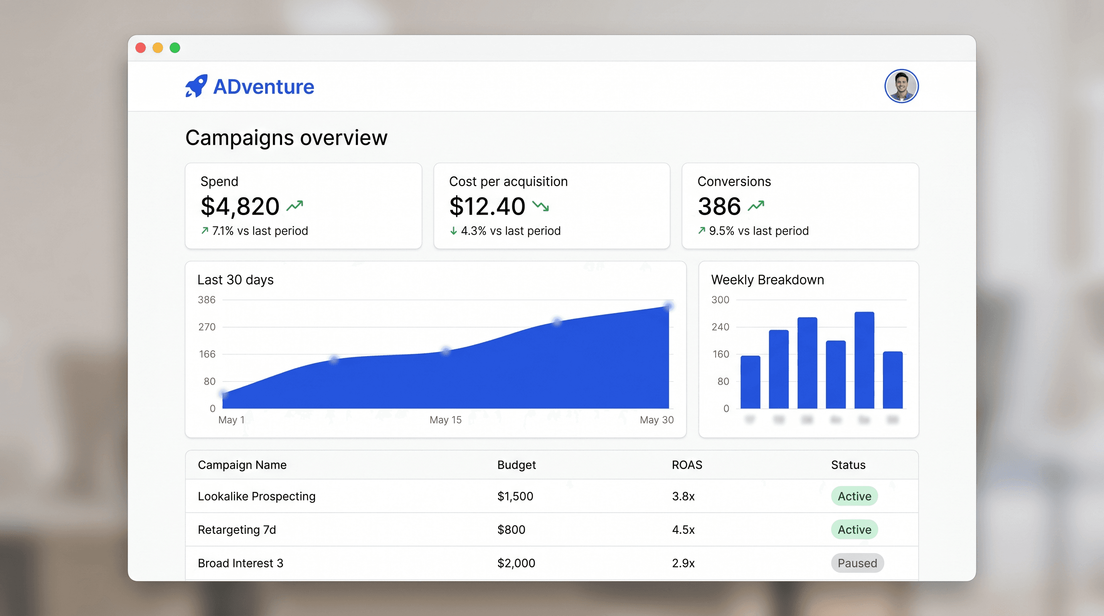Screen dimensions: 1104x616
Task: Select the 386 conversions value
Action: pyautogui.click(x=719, y=207)
